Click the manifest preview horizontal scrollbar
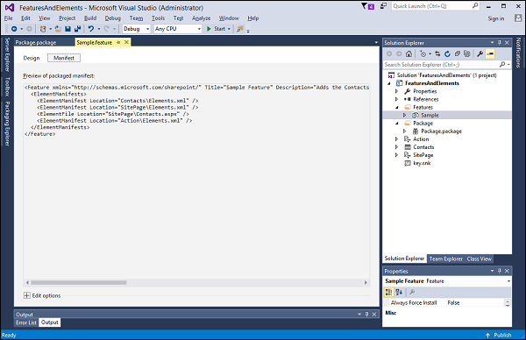This screenshot has width=526, height=340. click(x=196, y=282)
